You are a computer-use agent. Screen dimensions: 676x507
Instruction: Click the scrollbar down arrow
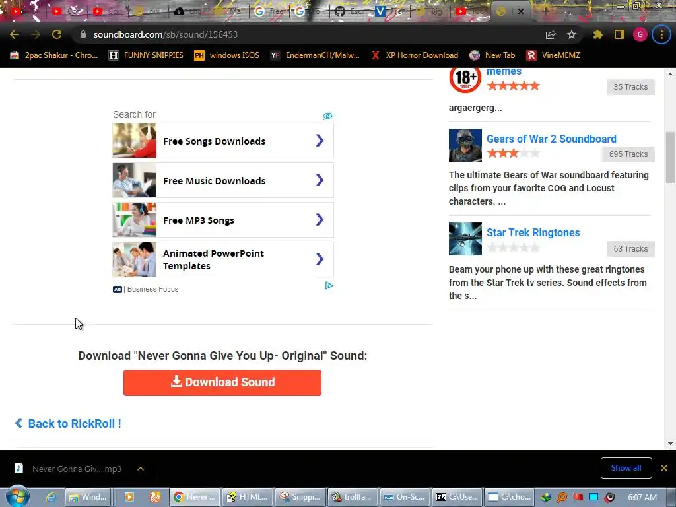[x=670, y=444]
